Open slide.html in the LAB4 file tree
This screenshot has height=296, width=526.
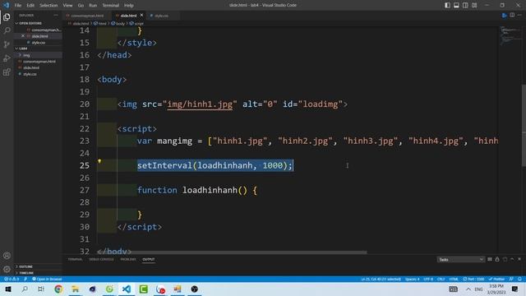click(x=38, y=67)
